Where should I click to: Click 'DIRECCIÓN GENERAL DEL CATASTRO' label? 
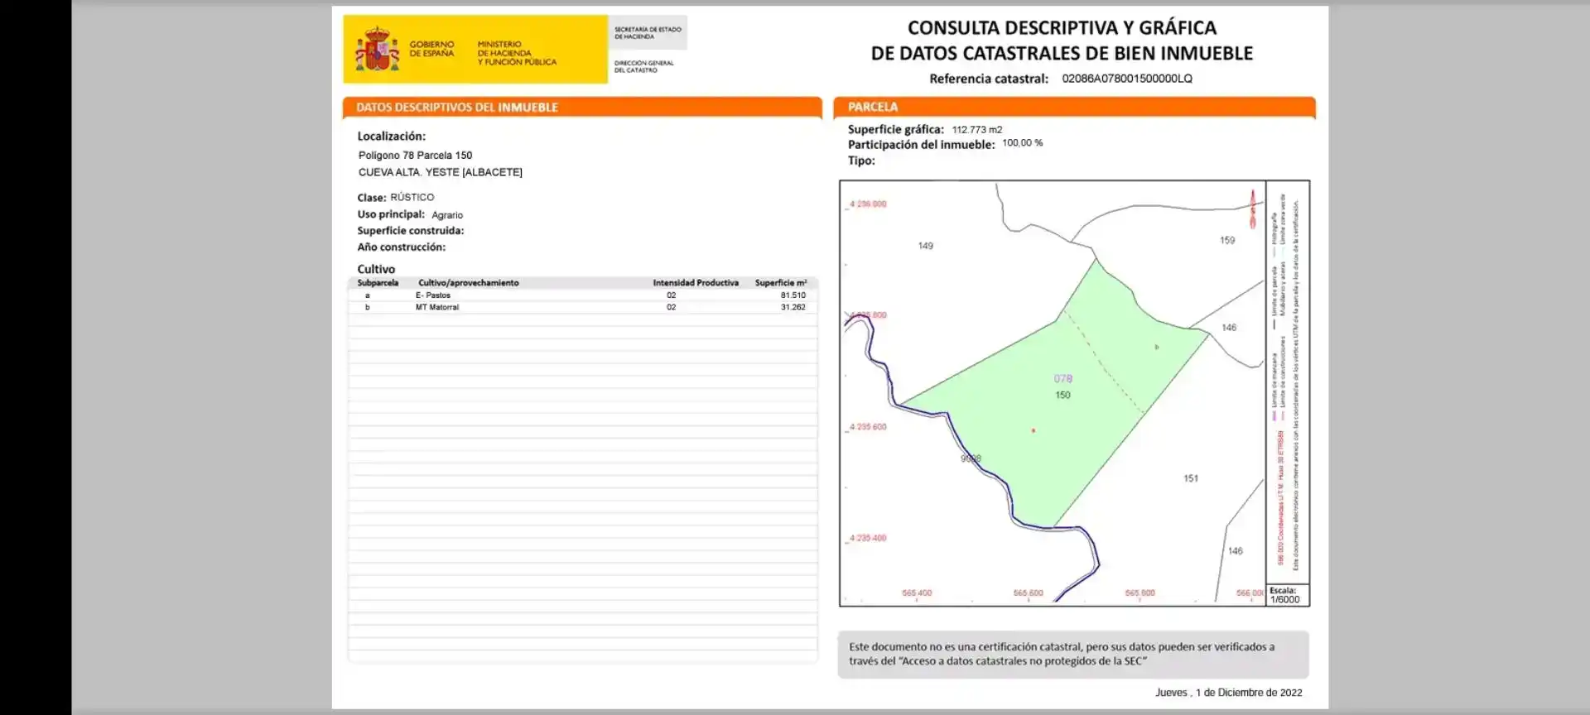tap(643, 66)
